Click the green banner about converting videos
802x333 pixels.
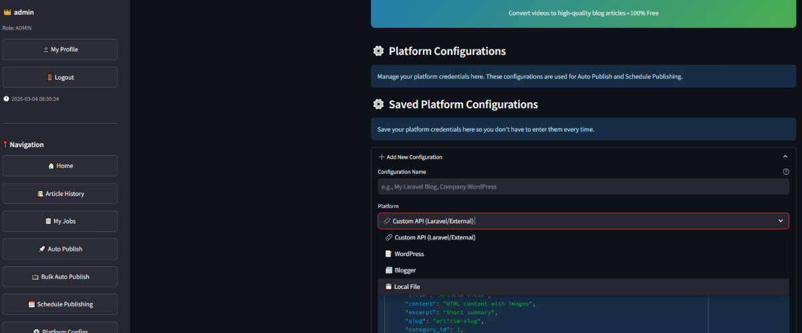click(583, 13)
